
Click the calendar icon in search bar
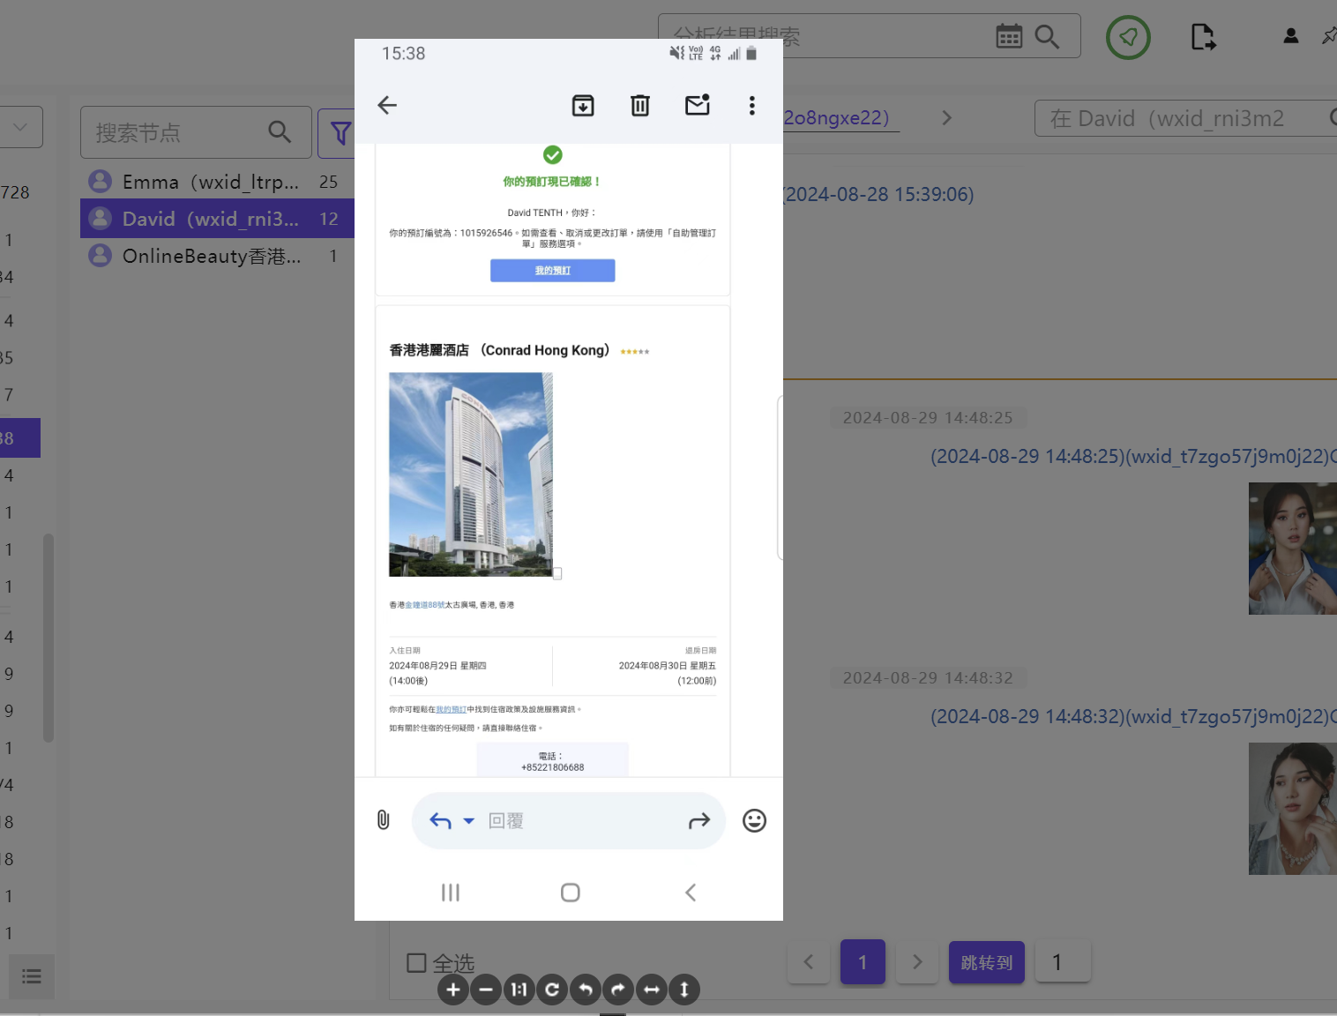pyautogui.click(x=1009, y=36)
